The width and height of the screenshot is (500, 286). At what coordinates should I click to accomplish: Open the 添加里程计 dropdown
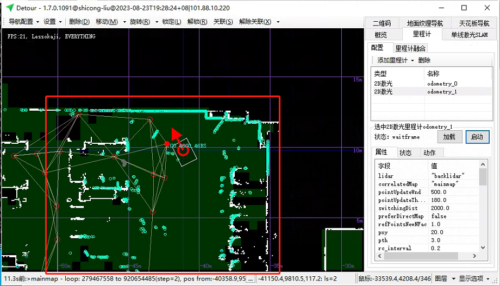396,60
